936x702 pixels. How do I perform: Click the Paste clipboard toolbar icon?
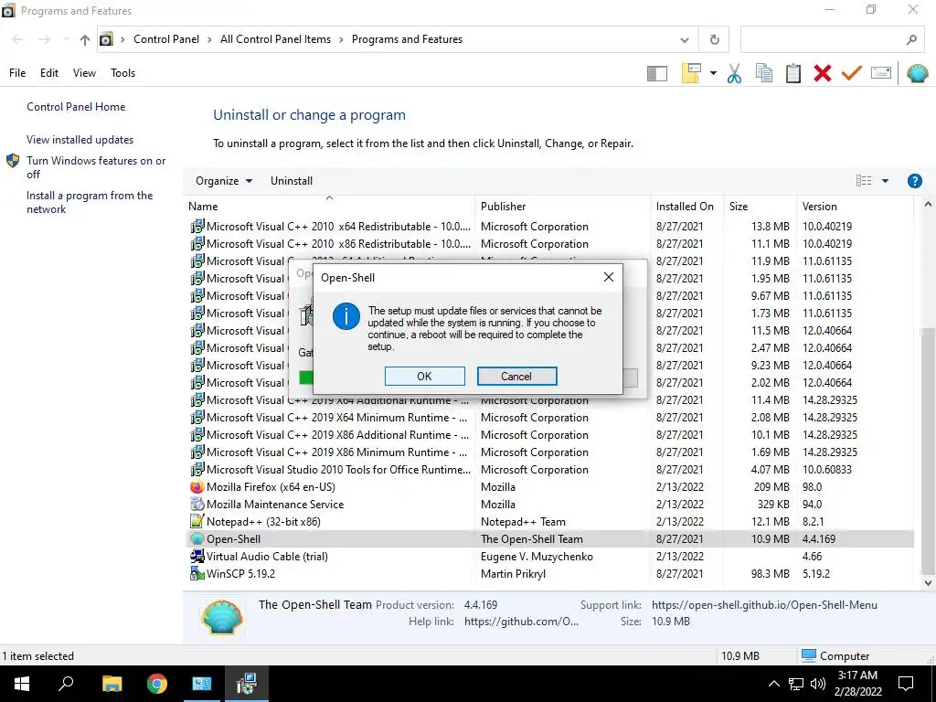(x=792, y=73)
